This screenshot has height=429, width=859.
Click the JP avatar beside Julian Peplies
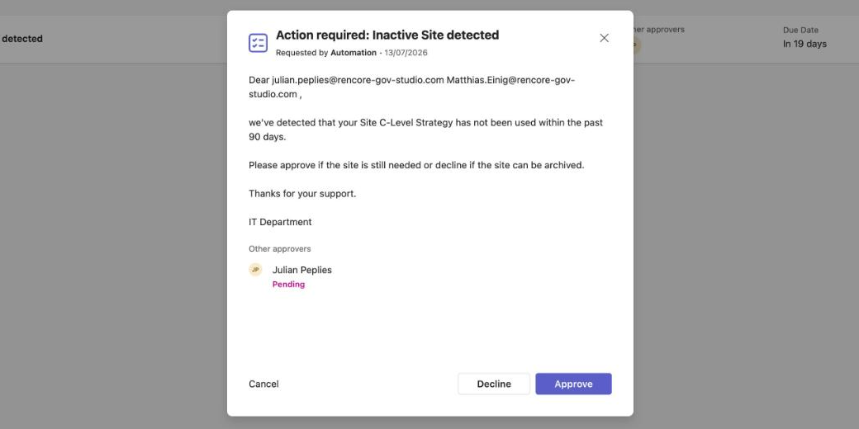click(255, 270)
